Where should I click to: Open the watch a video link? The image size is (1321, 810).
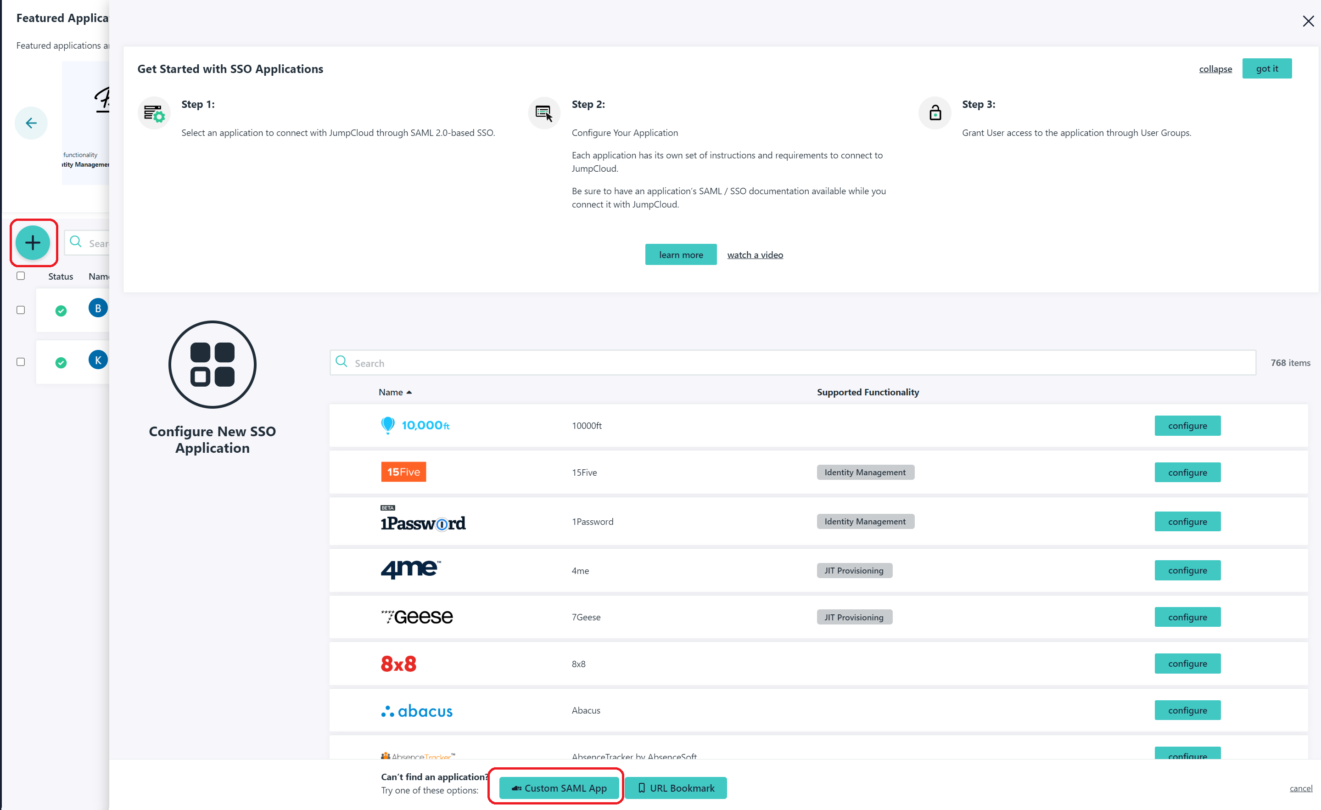pos(754,255)
